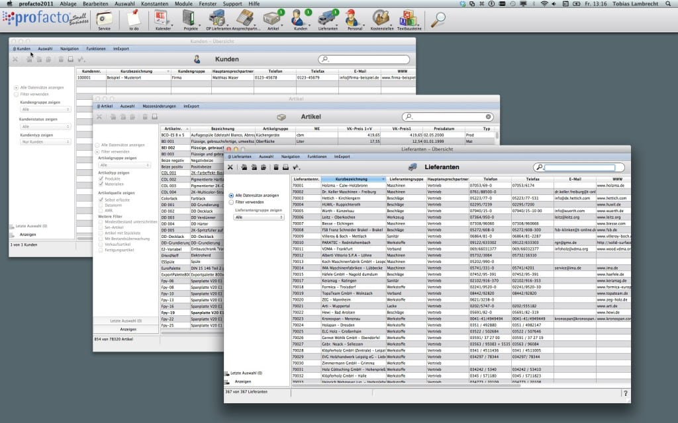Click the Wi-Fi icon in the macOS menu bar
The height and width of the screenshot is (423, 678).
tap(544, 3)
